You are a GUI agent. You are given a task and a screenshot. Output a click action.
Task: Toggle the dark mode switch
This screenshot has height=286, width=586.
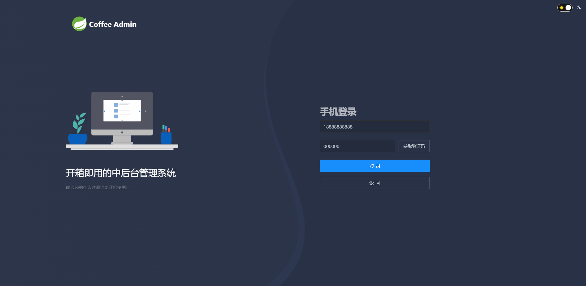point(565,8)
